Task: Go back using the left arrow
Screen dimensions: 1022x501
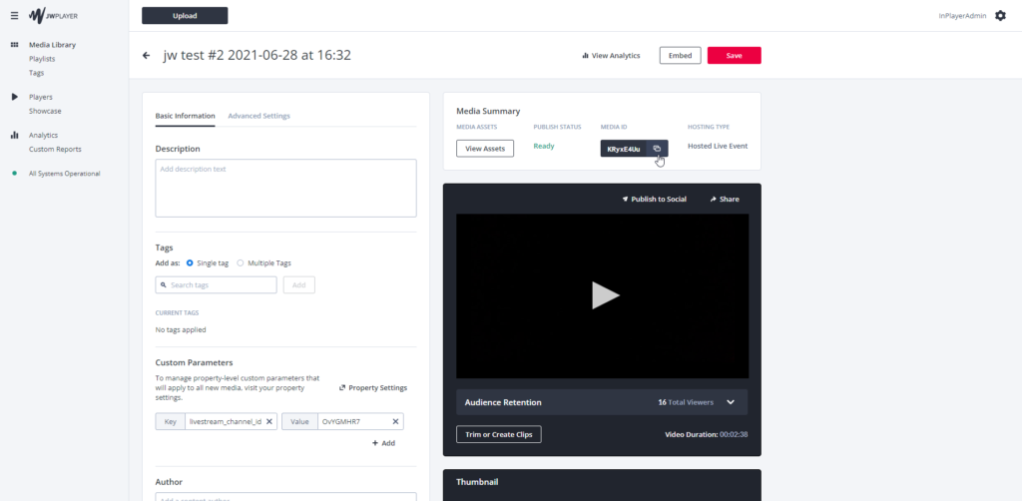Action: coord(147,56)
